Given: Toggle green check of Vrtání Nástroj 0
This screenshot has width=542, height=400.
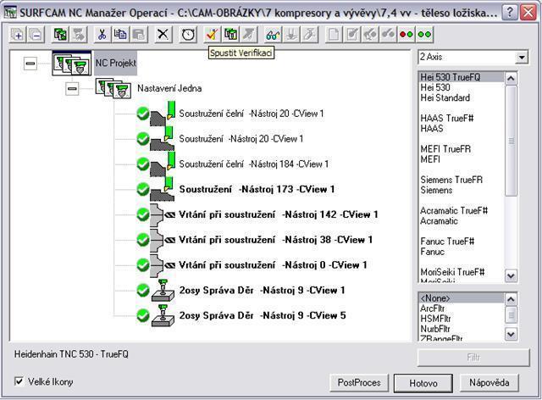Looking at the screenshot, I should (x=143, y=265).
